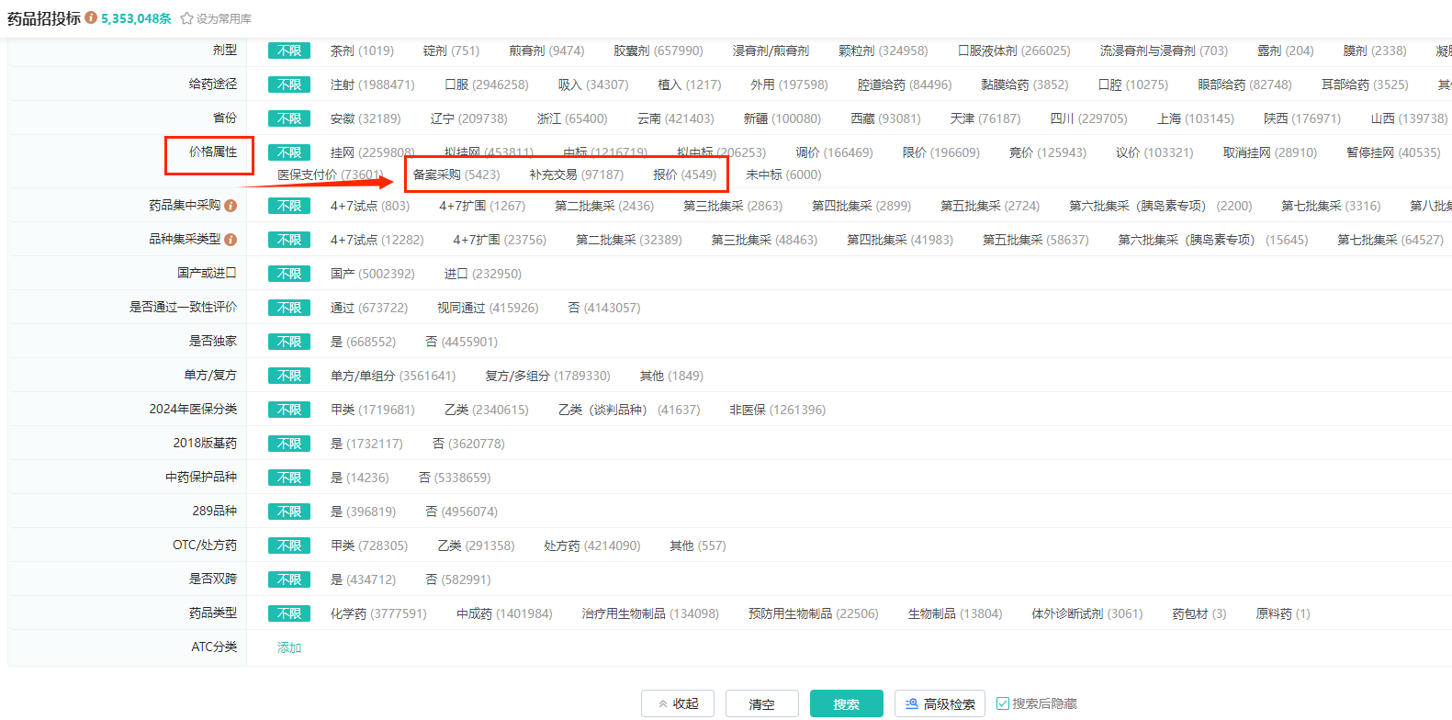Filter province by 四川 (229705)
1452x720 pixels.
1088,118
